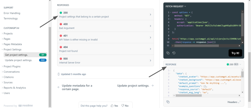Click the thumbs-up Yes feedback icon

click(x=112, y=106)
